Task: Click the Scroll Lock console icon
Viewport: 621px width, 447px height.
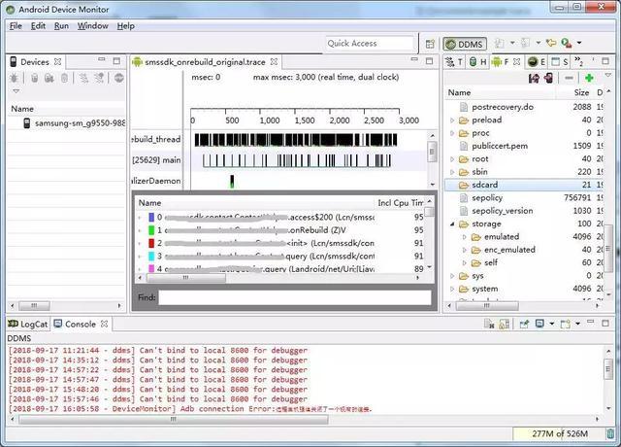Action: pos(504,324)
